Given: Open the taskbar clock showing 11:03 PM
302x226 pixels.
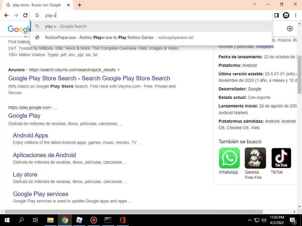Looking at the screenshot, I should pyautogui.click(x=277, y=220).
